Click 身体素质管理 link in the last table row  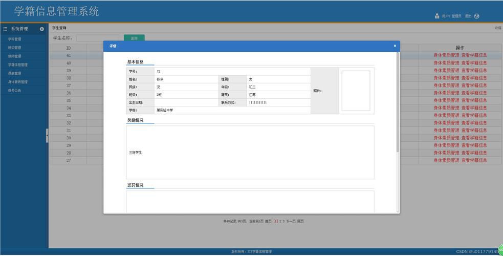coord(446,160)
